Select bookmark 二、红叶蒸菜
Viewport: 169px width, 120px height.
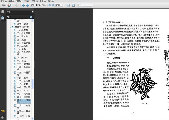(23, 33)
